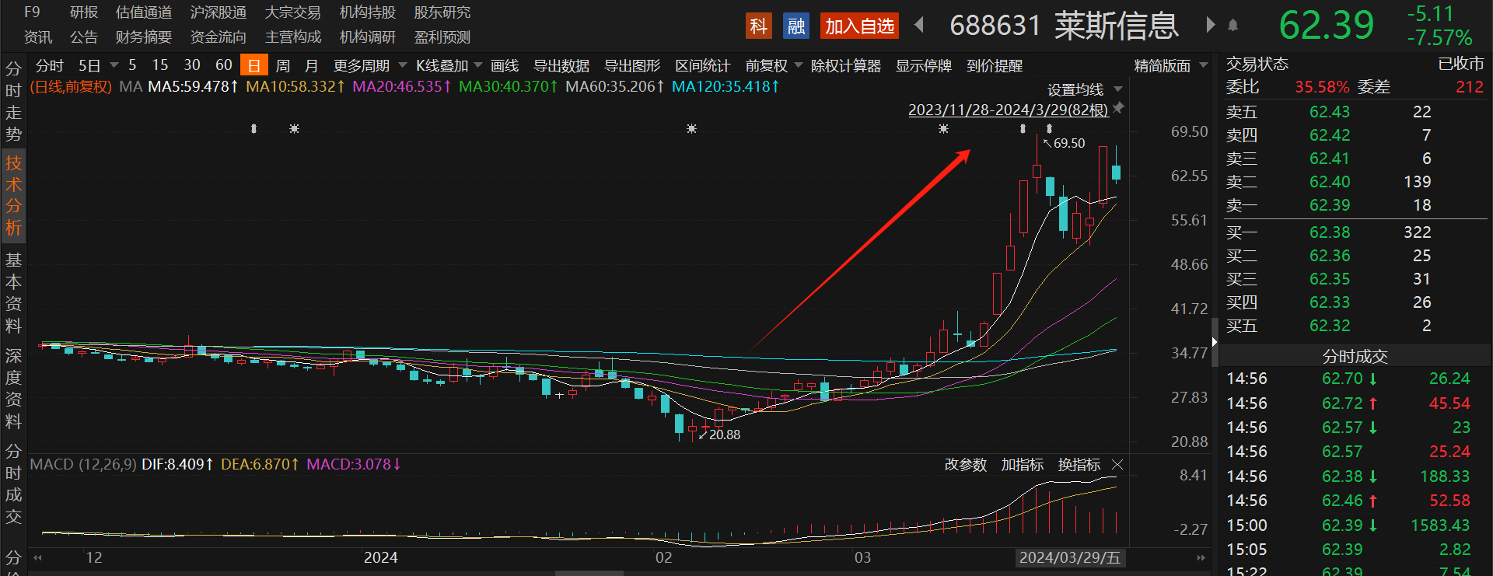Click the price alert bell icon
The image size is (1493, 576).
1233,26
